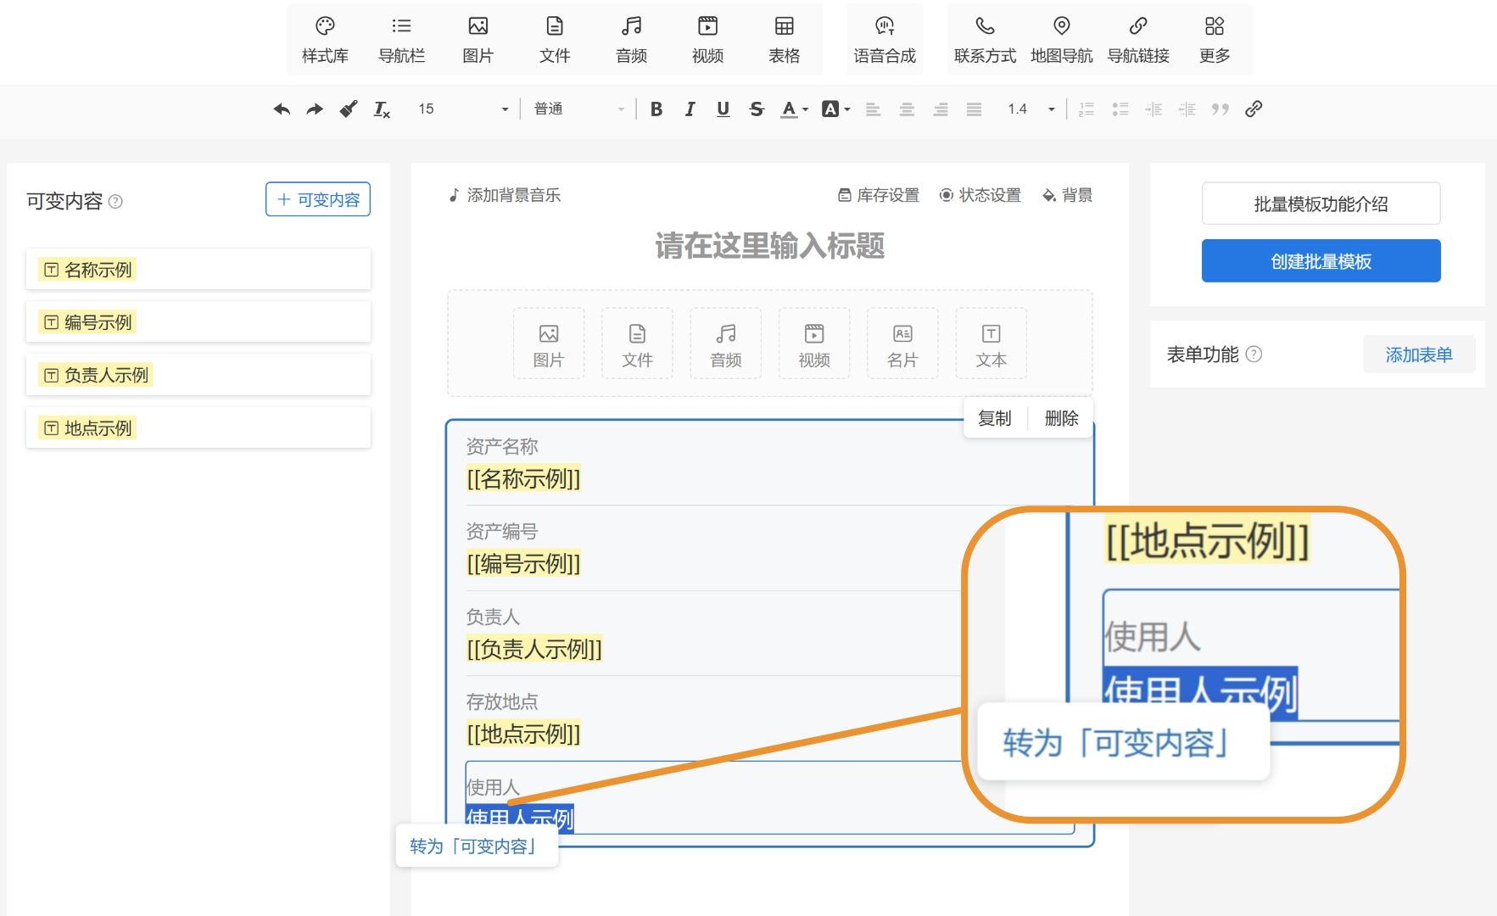Image resolution: width=1497 pixels, height=916 pixels.
Task: Select the format painter brush
Action: (x=348, y=109)
